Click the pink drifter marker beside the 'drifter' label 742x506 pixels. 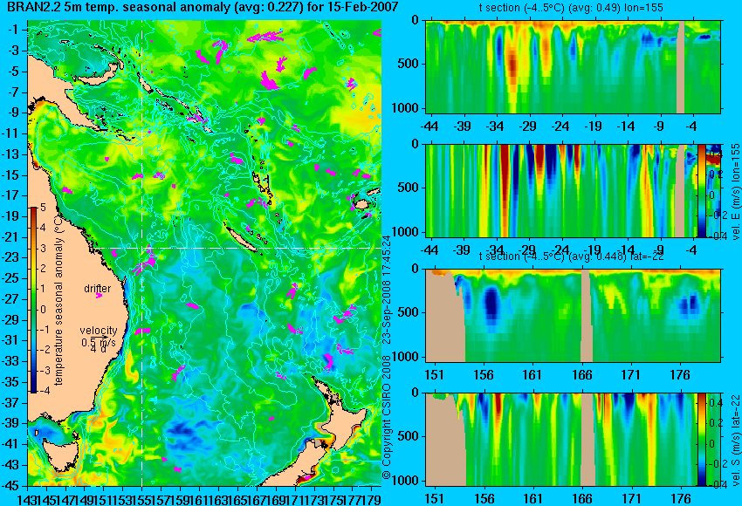[x=99, y=296]
